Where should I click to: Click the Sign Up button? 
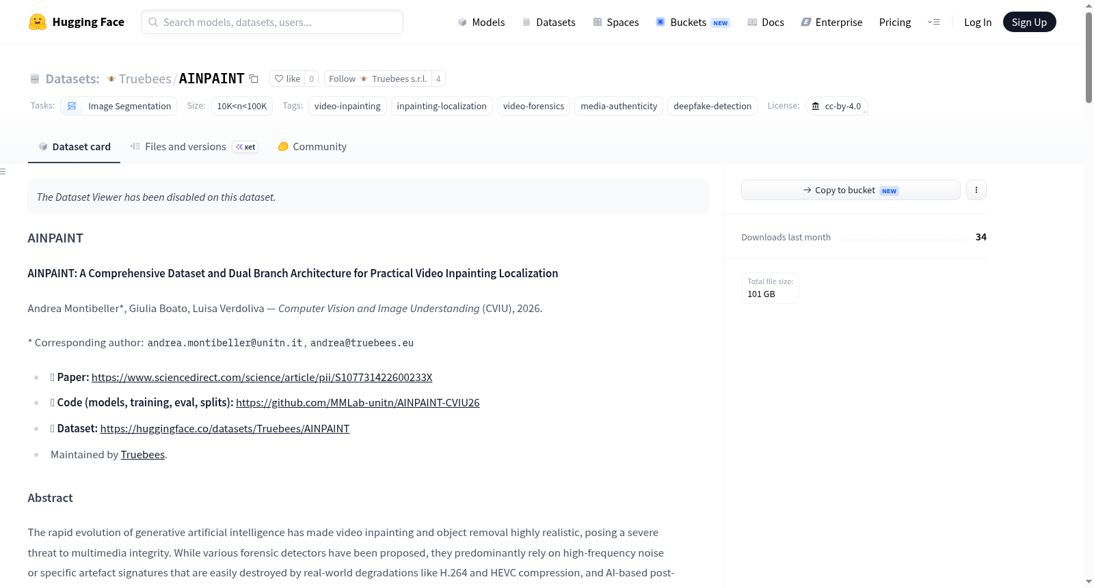(x=1029, y=22)
